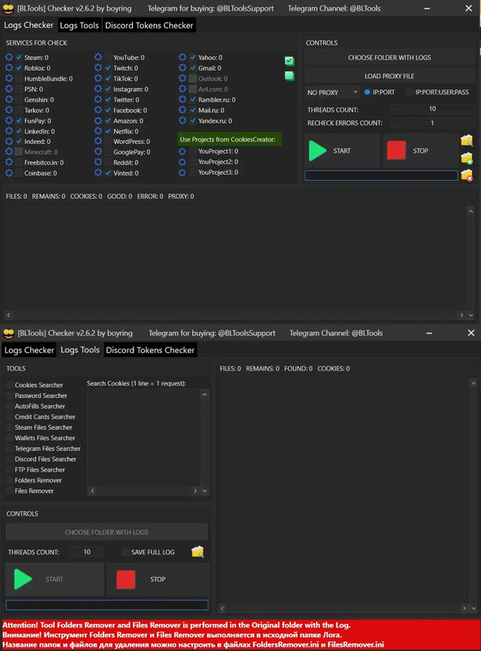Click the Search Cookies text box
The width and height of the screenshot is (481, 651).
click(144, 439)
